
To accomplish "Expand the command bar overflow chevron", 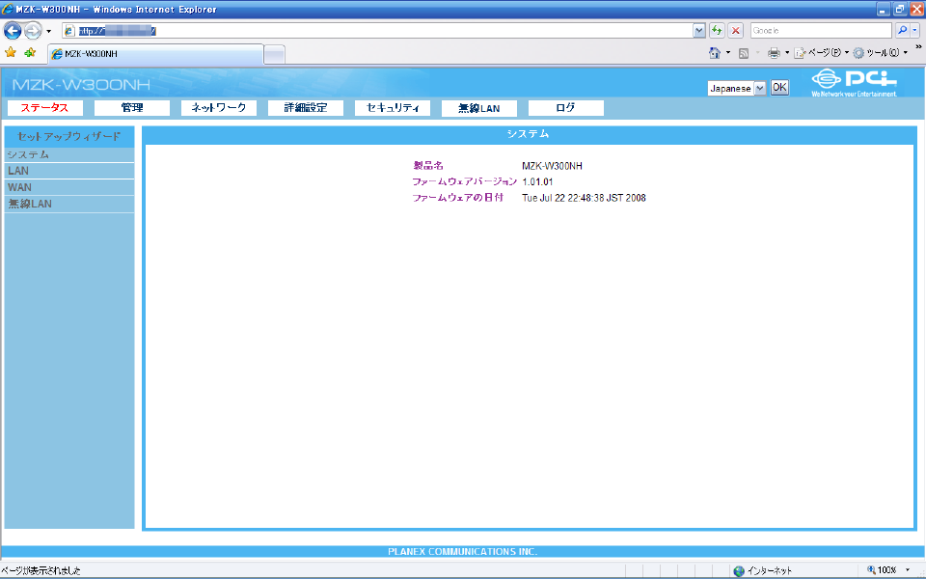I will 918,48.
